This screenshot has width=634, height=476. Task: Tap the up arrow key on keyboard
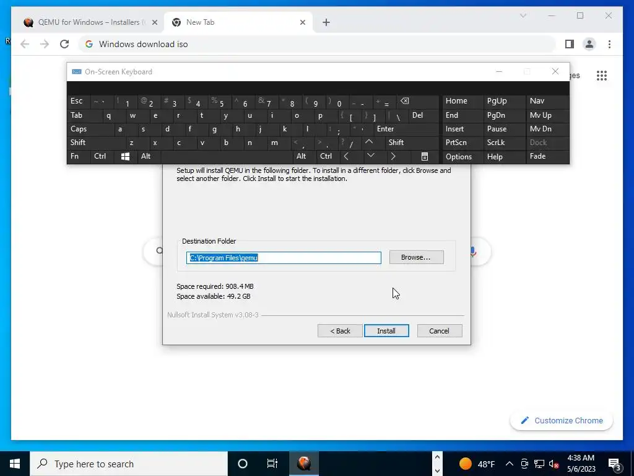point(369,142)
